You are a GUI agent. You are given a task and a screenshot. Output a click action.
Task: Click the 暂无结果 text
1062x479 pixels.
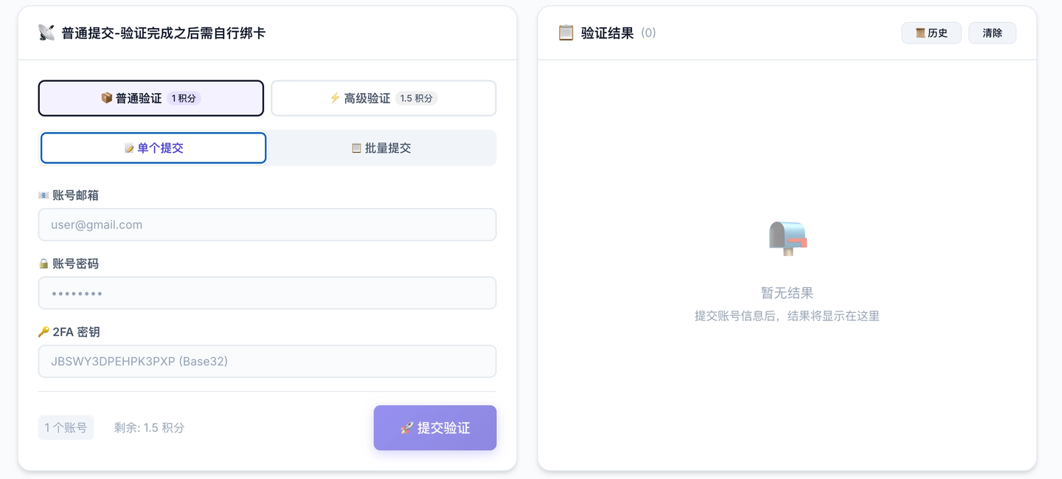click(x=787, y=293)
